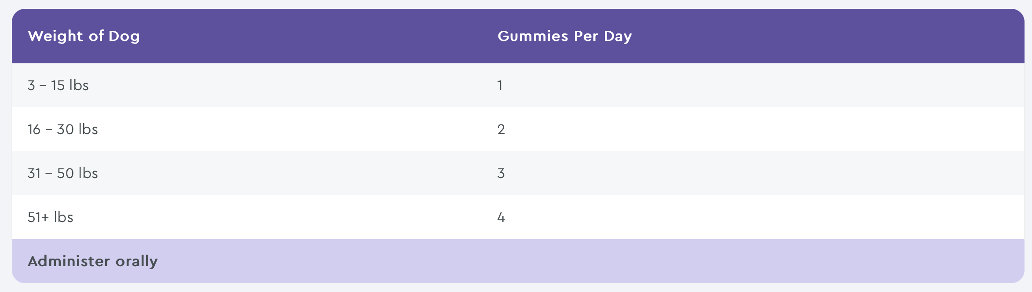Click the number "16" in the weight column

pyautogui.click(x=34, y=129)
